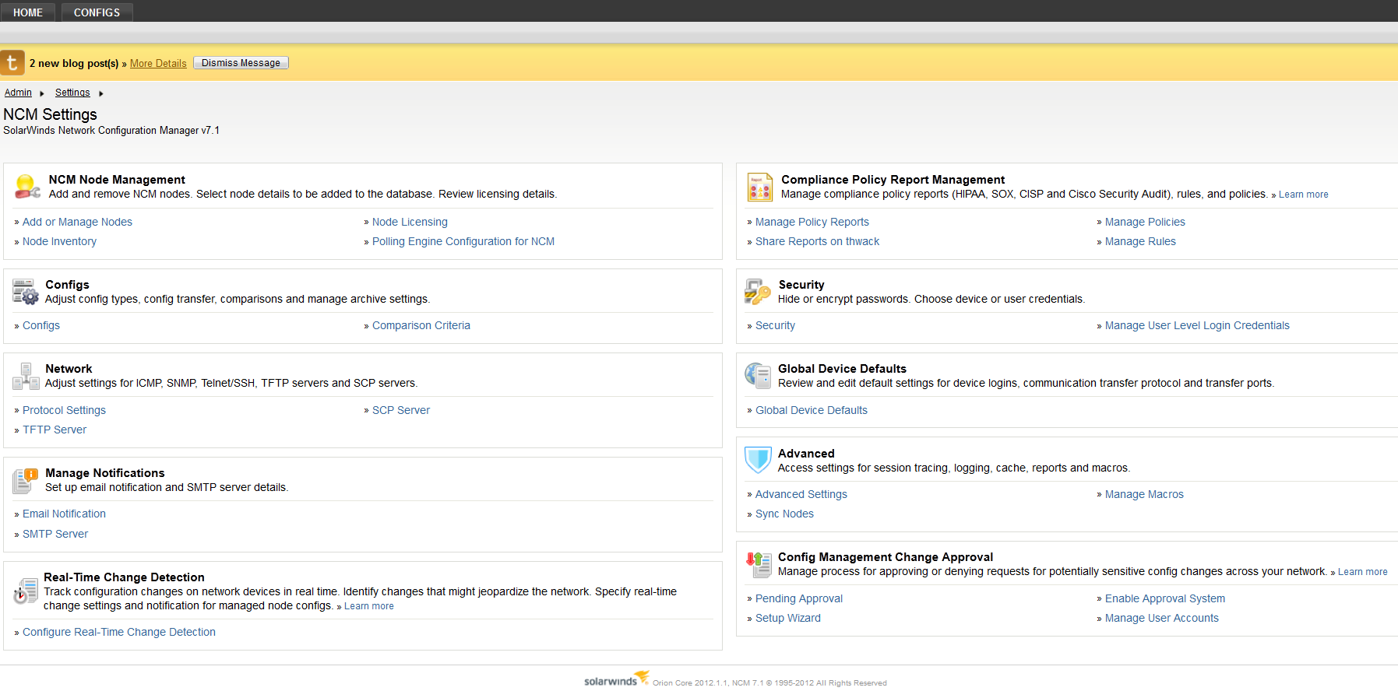This screenshot has height=698, width=1398.
Task: Open Add or Manage Nodes
Action: [77, 222]
